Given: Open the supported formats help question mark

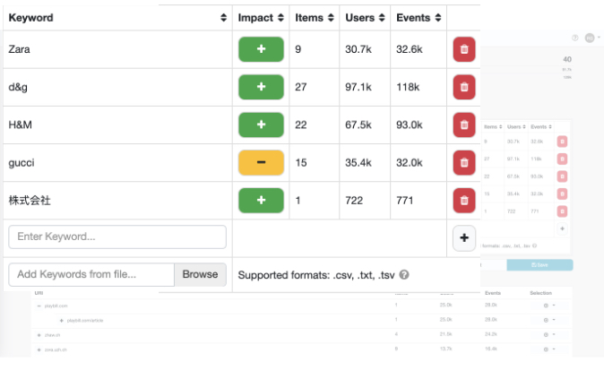Looking at the screenshot, I should [404, 274].
